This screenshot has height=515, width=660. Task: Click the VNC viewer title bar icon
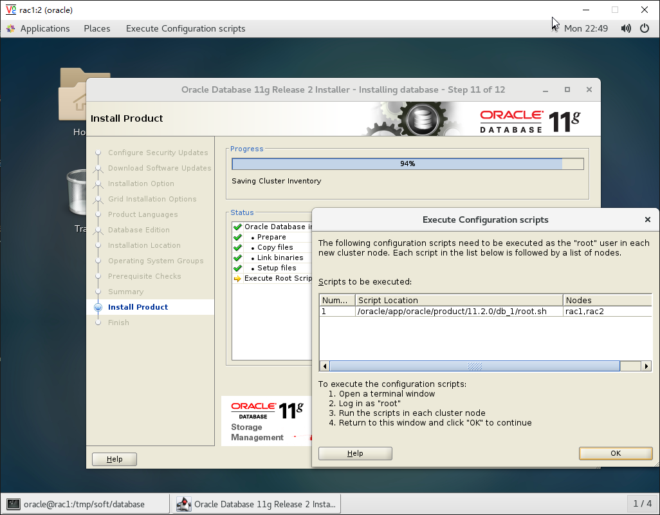(10, 10)
